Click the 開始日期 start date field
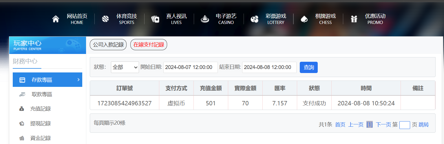The image size is (444, 144). pyautogui.click(x=190, y=67)
